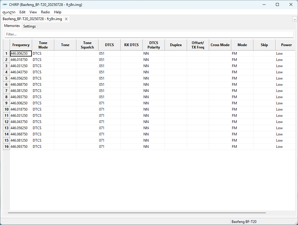Select memory row 16 header
The width and height of the screenshot is (298, 225).
coord(6,147)
